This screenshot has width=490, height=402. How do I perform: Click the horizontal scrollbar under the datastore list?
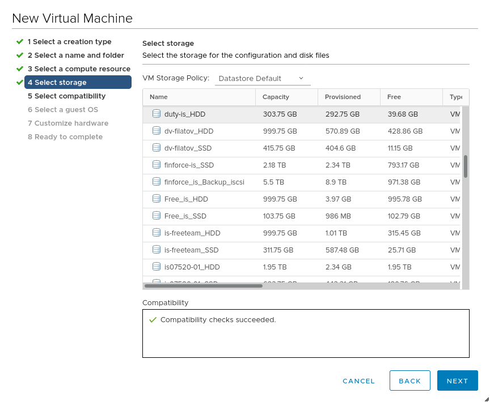tap(204, 286)
